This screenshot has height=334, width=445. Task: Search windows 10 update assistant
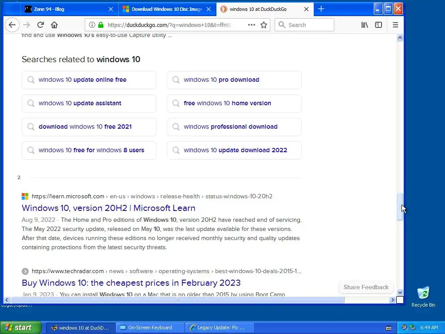point(89,104)
